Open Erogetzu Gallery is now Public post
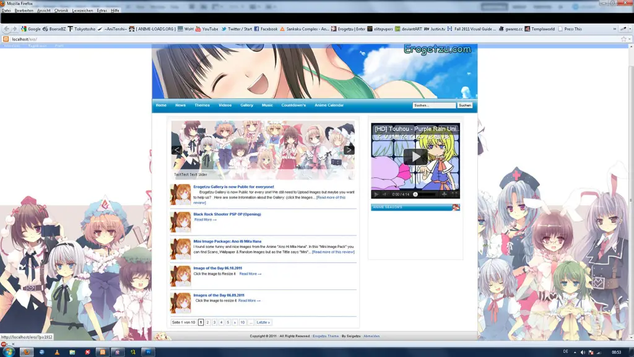The height and width of the screenshot is (357, 634). click(233, 187)
